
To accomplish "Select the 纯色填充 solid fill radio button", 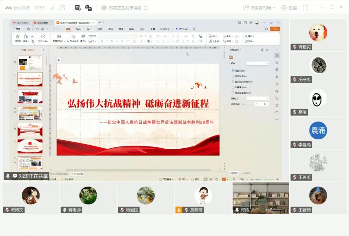I will [233, 70].
